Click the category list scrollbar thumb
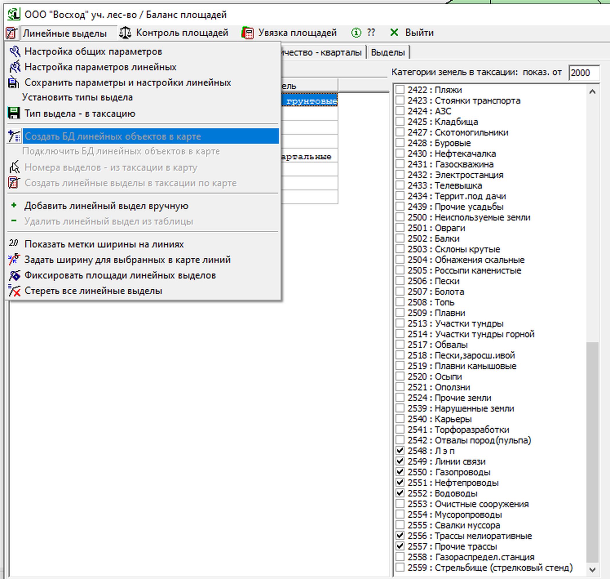The height and width of the screenshot is (579, 610). (592, 452)
